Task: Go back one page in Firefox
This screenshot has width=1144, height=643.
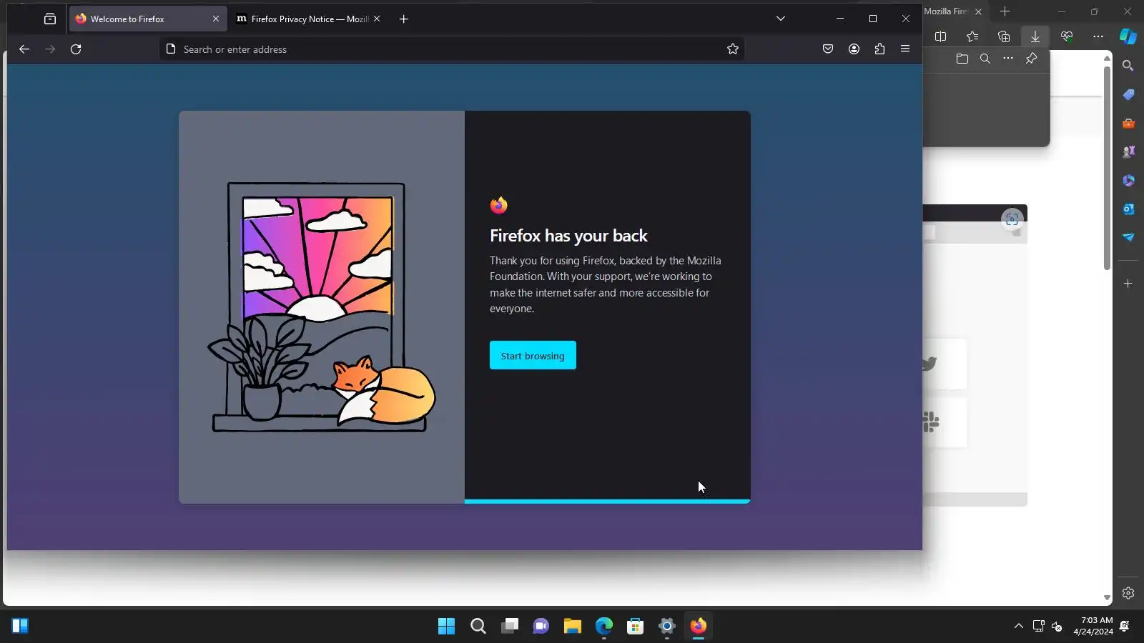Action: [24, 49]
